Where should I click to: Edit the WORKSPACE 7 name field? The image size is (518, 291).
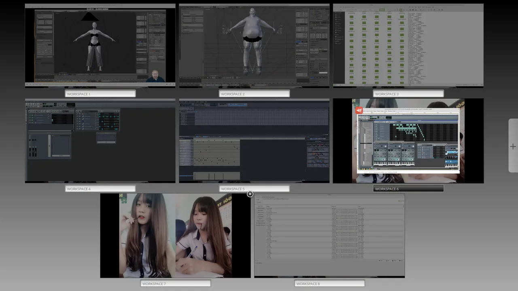click(x=176, y=284)
